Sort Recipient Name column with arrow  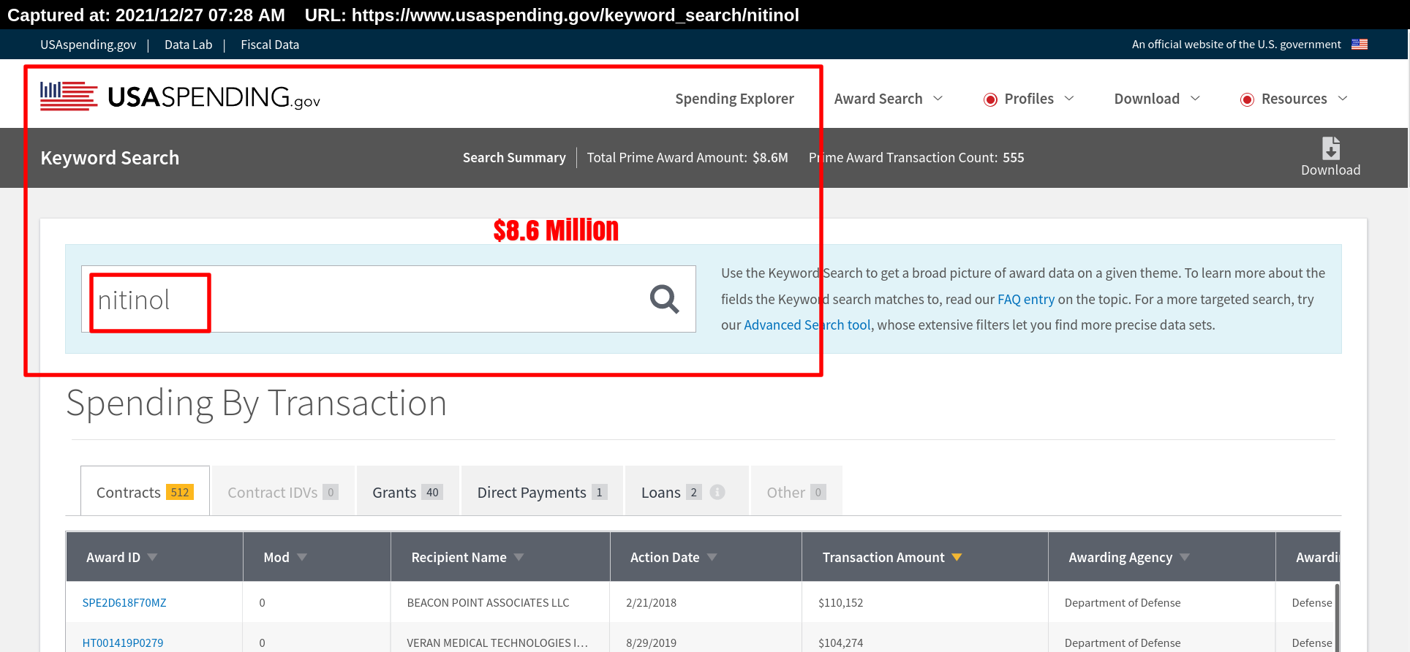coord(519,558)
